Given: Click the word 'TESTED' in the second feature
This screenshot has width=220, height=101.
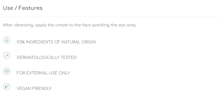Looking at the screenshot, I should [68, 58].
